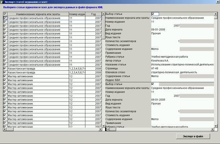Uncheck the first "Среднее профессиональное образование" row checkbox
Screen dimensions: 220x144
tap(5, 18)
